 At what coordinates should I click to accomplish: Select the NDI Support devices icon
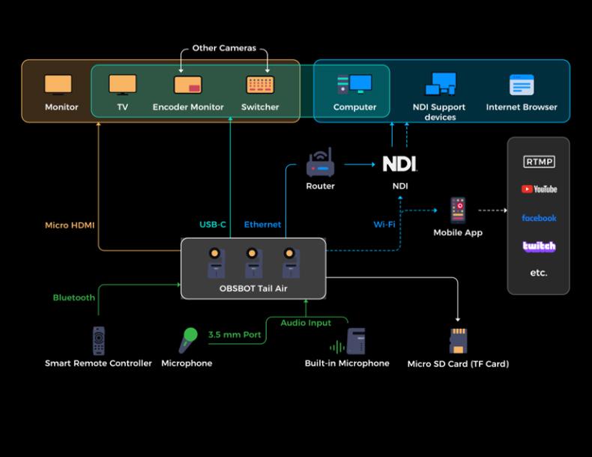[x=440, y=84]
